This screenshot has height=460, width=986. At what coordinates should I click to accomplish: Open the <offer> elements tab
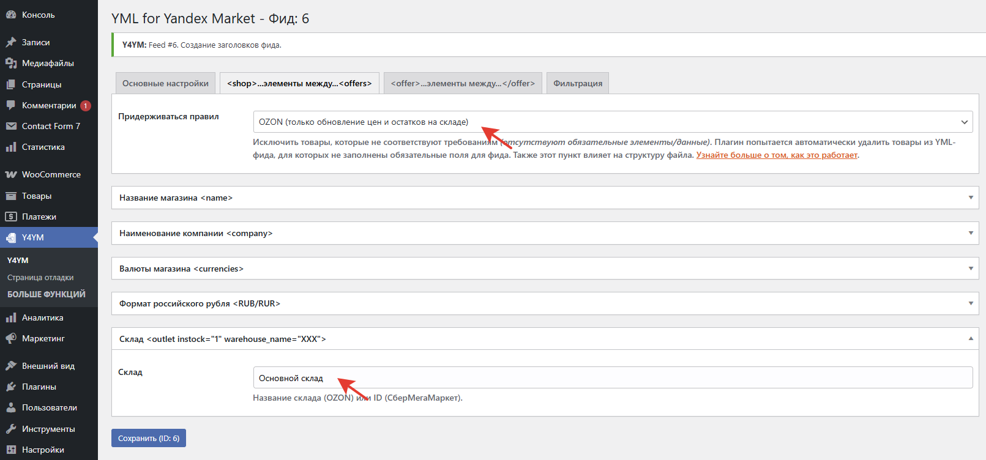point(463,83)
